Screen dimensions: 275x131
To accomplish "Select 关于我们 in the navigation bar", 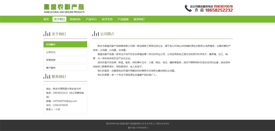I will 59,19.
